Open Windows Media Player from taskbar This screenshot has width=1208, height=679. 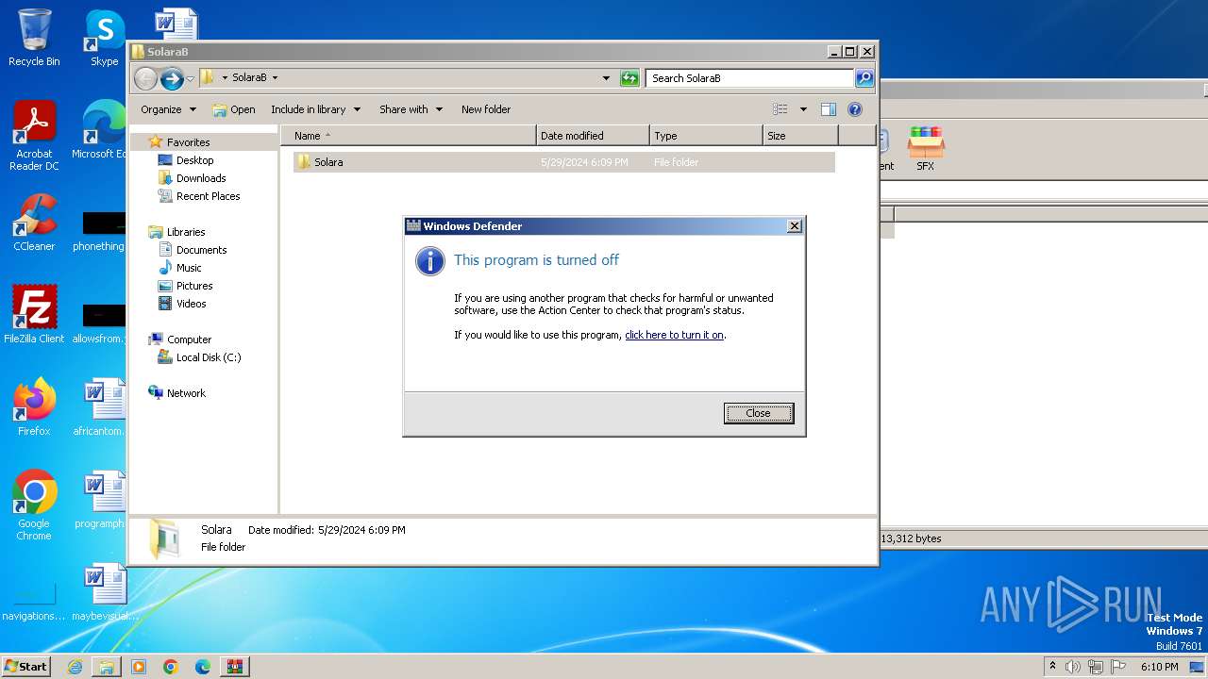[139, 667]
